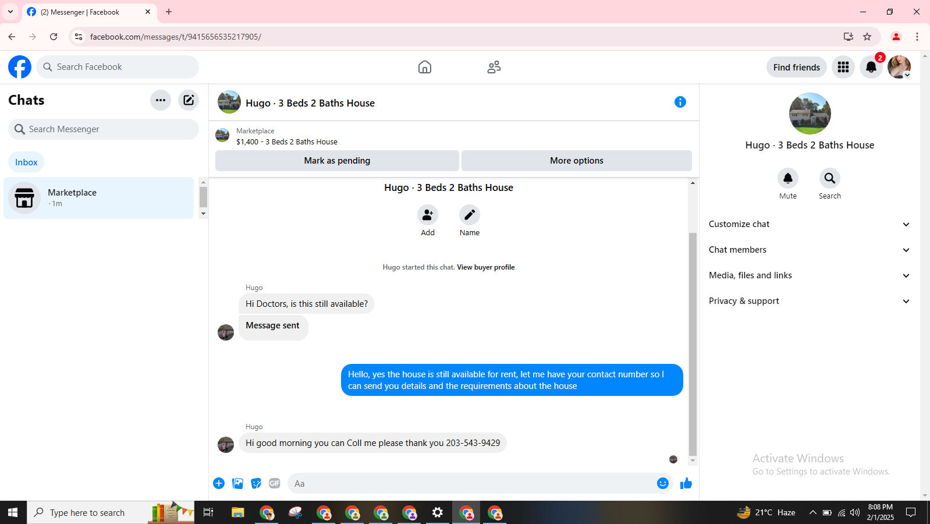Open the notifications bell
The image size is (930, 524).
(871, 67)
